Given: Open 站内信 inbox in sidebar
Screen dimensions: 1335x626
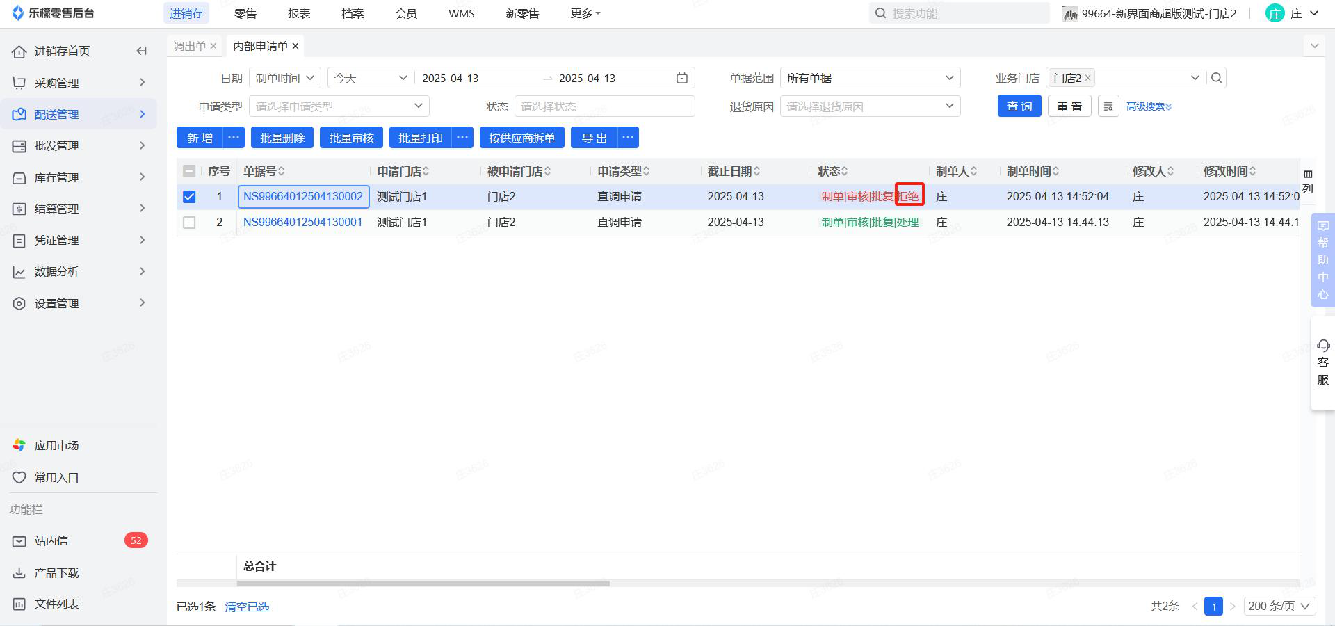Looking at the screenshot, I should coord(51,540).
